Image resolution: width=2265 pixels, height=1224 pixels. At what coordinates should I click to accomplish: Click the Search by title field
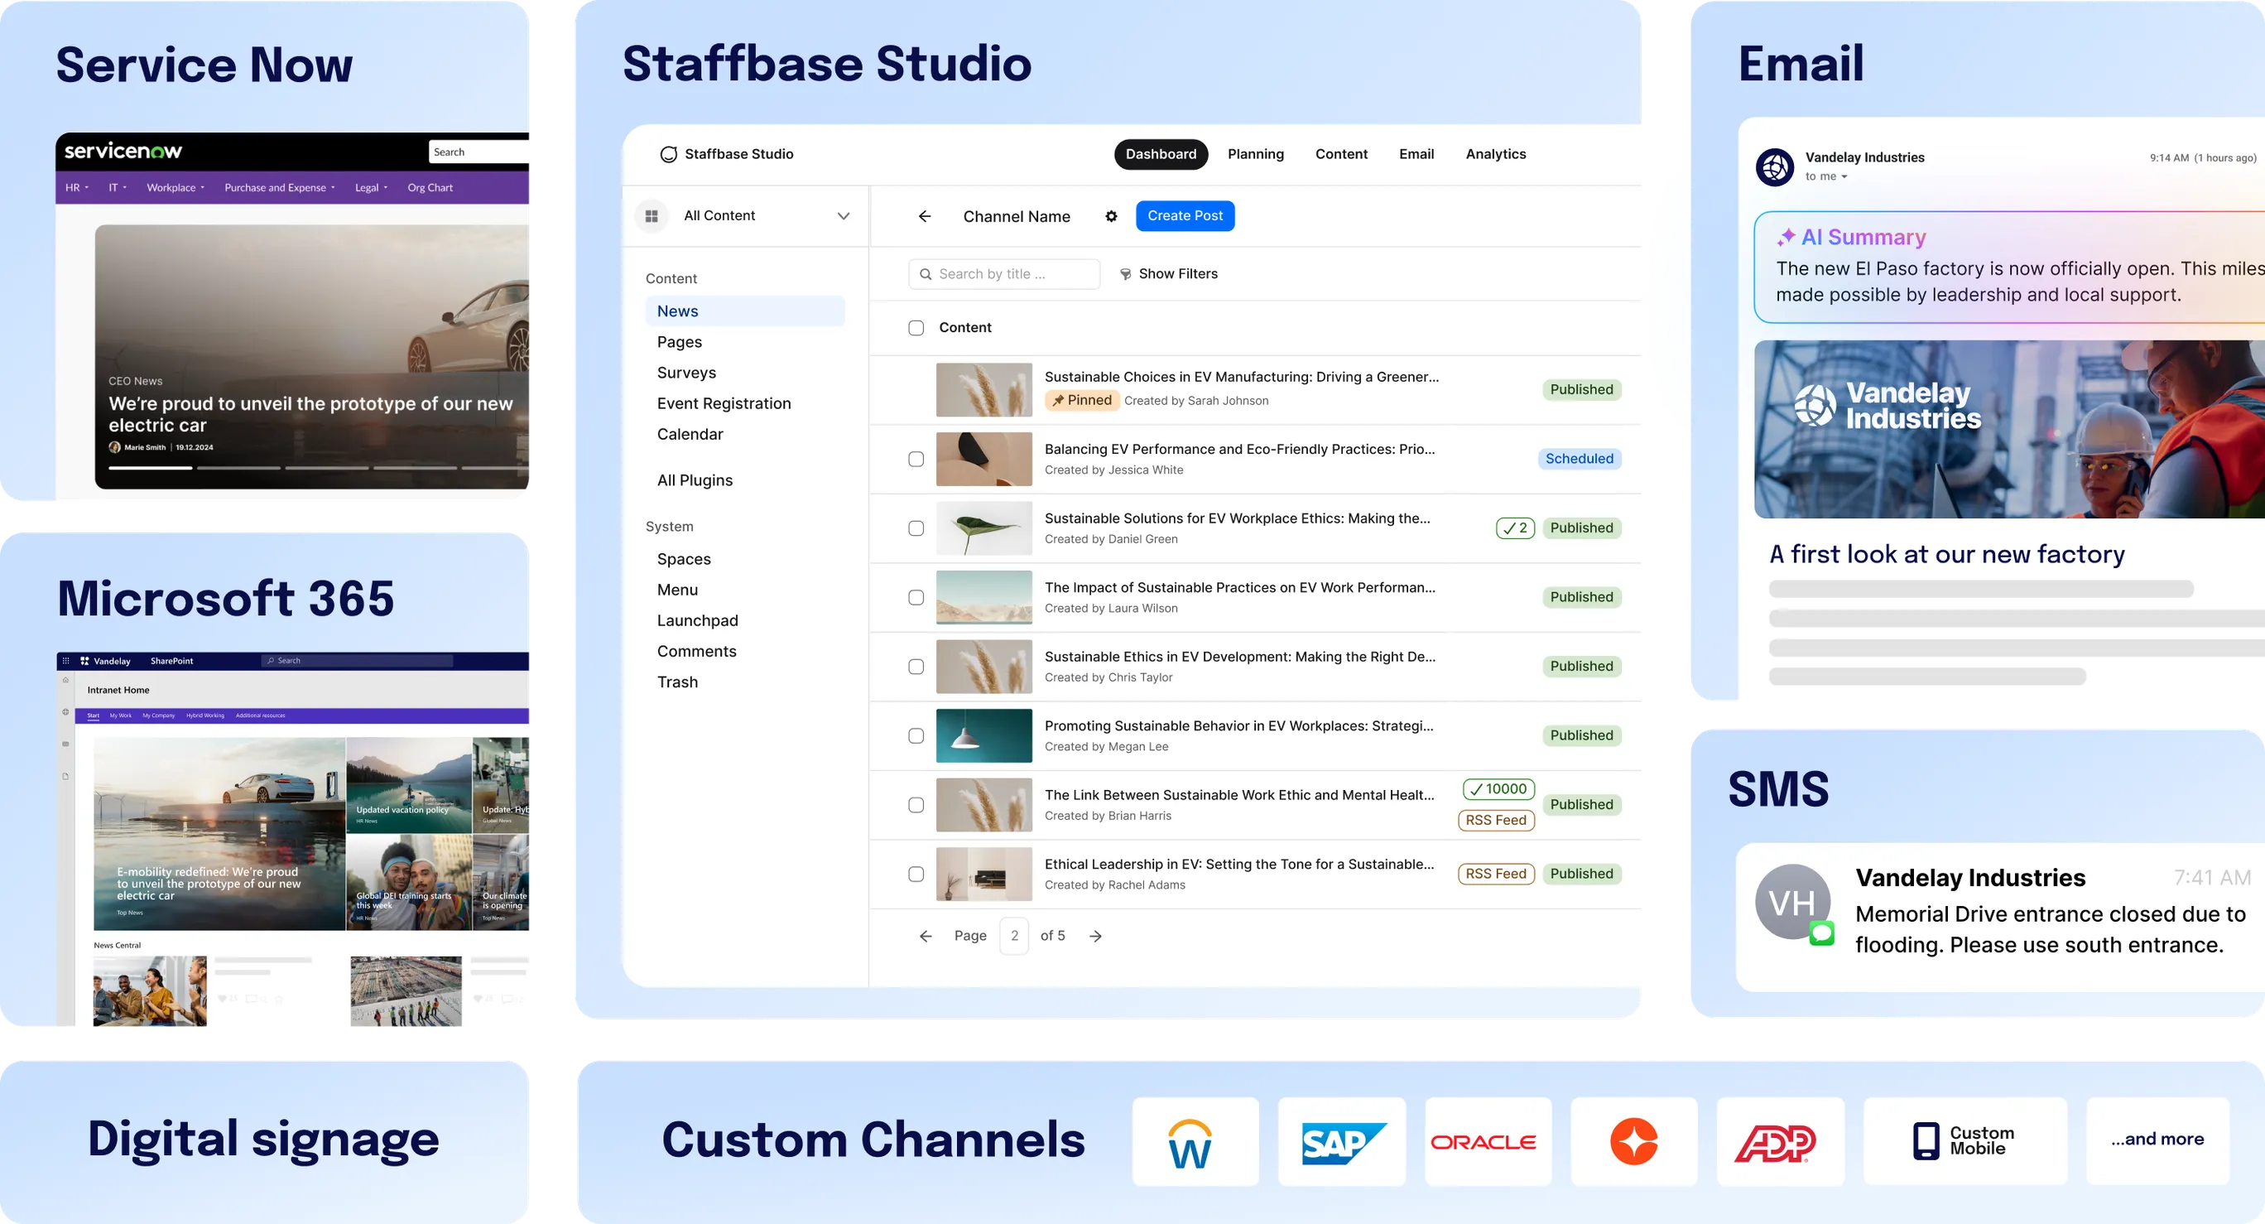1004,274
